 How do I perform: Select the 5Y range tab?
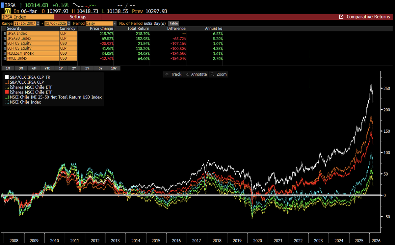(x=100, y=68)
